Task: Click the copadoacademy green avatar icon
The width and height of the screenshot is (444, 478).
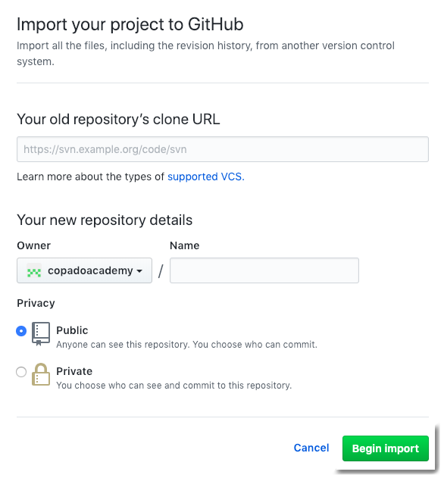Action: pos(34,270)
